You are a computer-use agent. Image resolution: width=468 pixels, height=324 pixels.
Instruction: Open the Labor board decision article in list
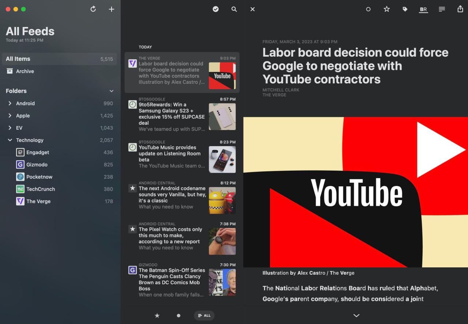182,72
